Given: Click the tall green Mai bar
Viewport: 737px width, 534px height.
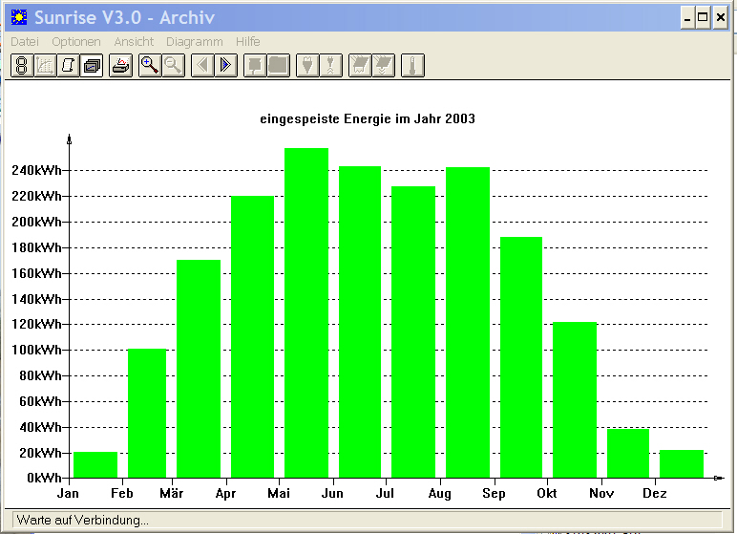Looking at the screenshot, I should 306,313.
